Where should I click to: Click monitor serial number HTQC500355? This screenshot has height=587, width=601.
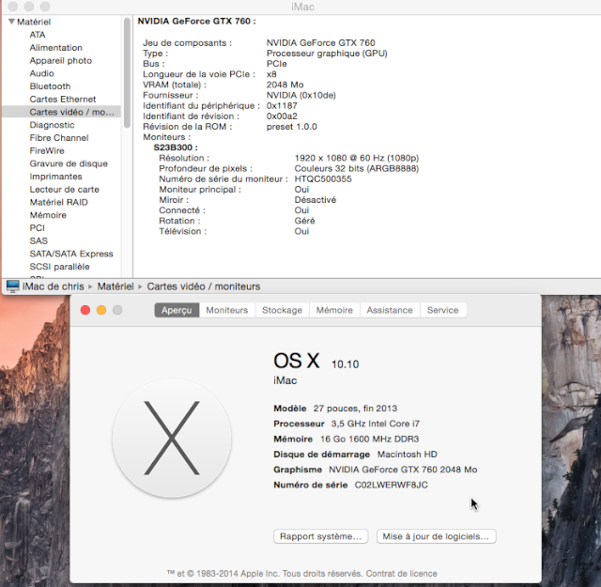(323, 179)
